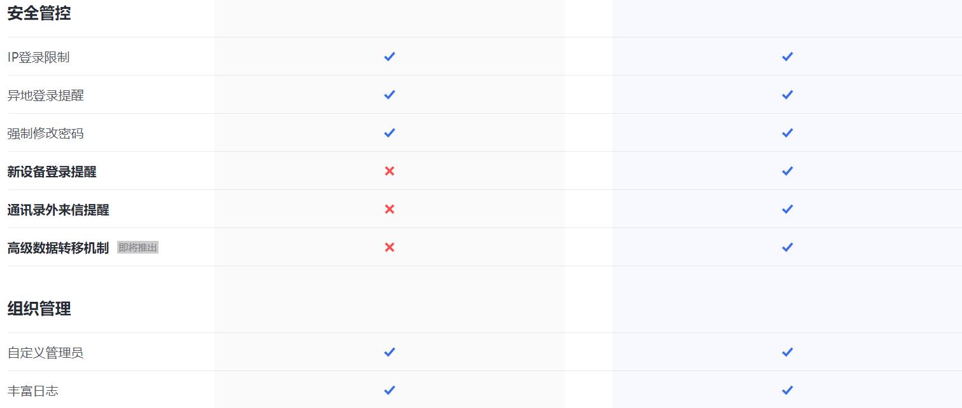The height and width of the screenshot is (408, 962).
Task: Select the 自定义管理员 feature label
Action: (x=45, y=353)
